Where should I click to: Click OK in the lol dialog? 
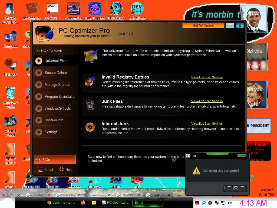point(235,189)
